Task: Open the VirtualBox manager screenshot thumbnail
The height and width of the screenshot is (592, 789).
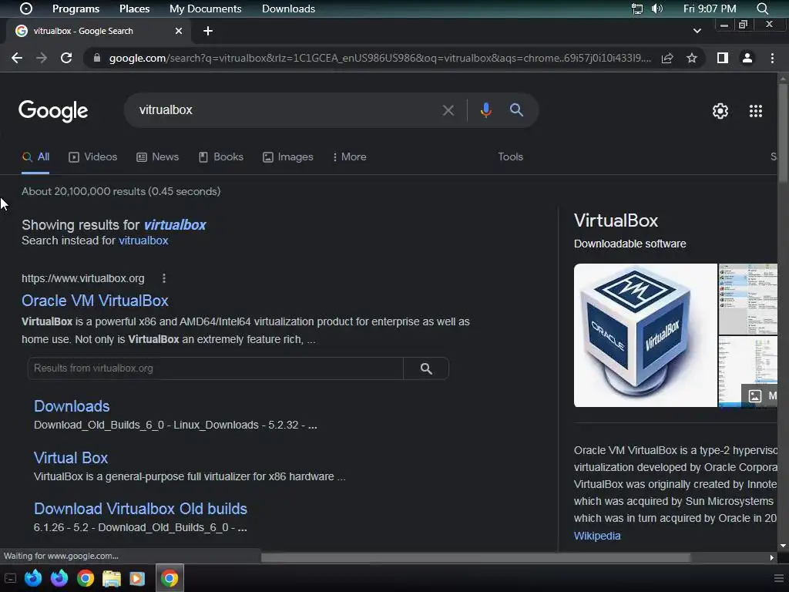Action: (747, 299)
